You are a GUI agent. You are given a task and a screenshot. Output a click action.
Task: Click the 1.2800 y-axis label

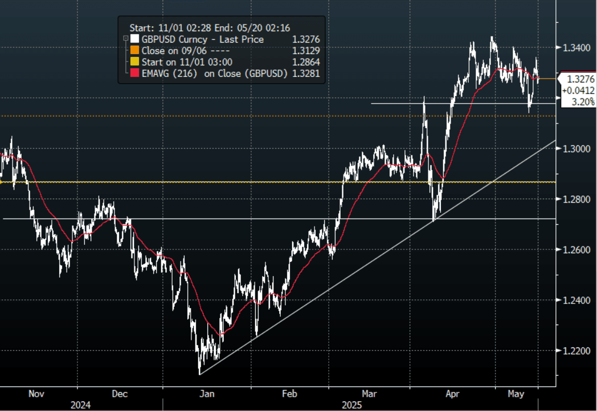576,199
